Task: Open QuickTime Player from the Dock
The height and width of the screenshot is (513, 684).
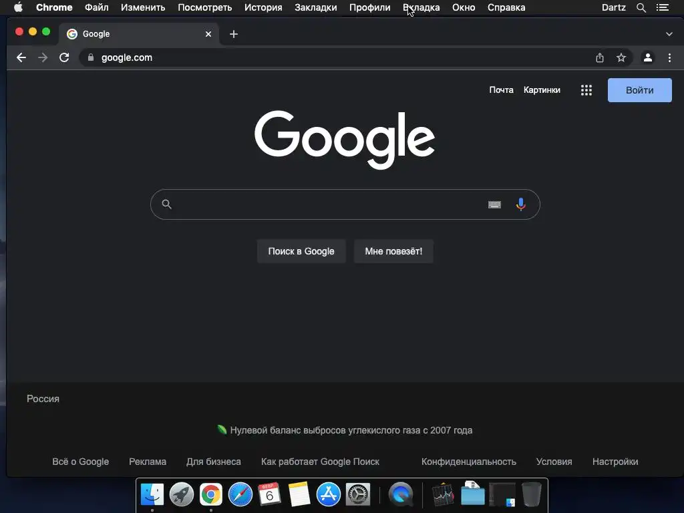Action: coord(401,495)
